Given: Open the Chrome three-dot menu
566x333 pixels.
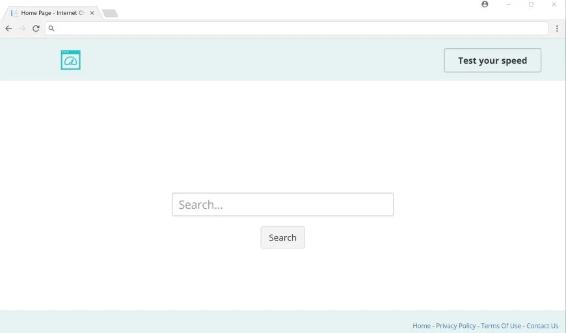Looking at the screenshot, I should click(557, 29).
